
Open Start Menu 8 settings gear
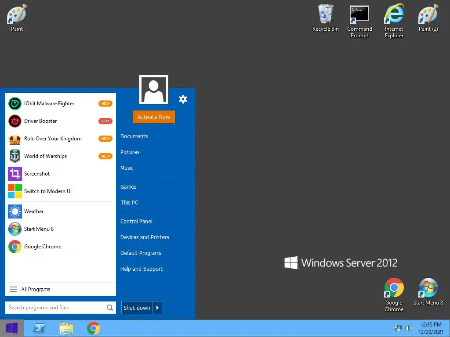tap(183, 99)
